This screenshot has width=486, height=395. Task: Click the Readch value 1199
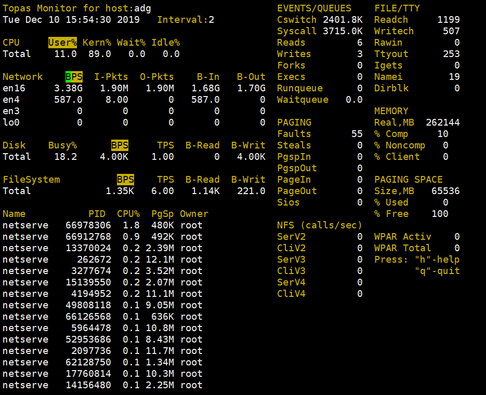(x=449, y=20)
